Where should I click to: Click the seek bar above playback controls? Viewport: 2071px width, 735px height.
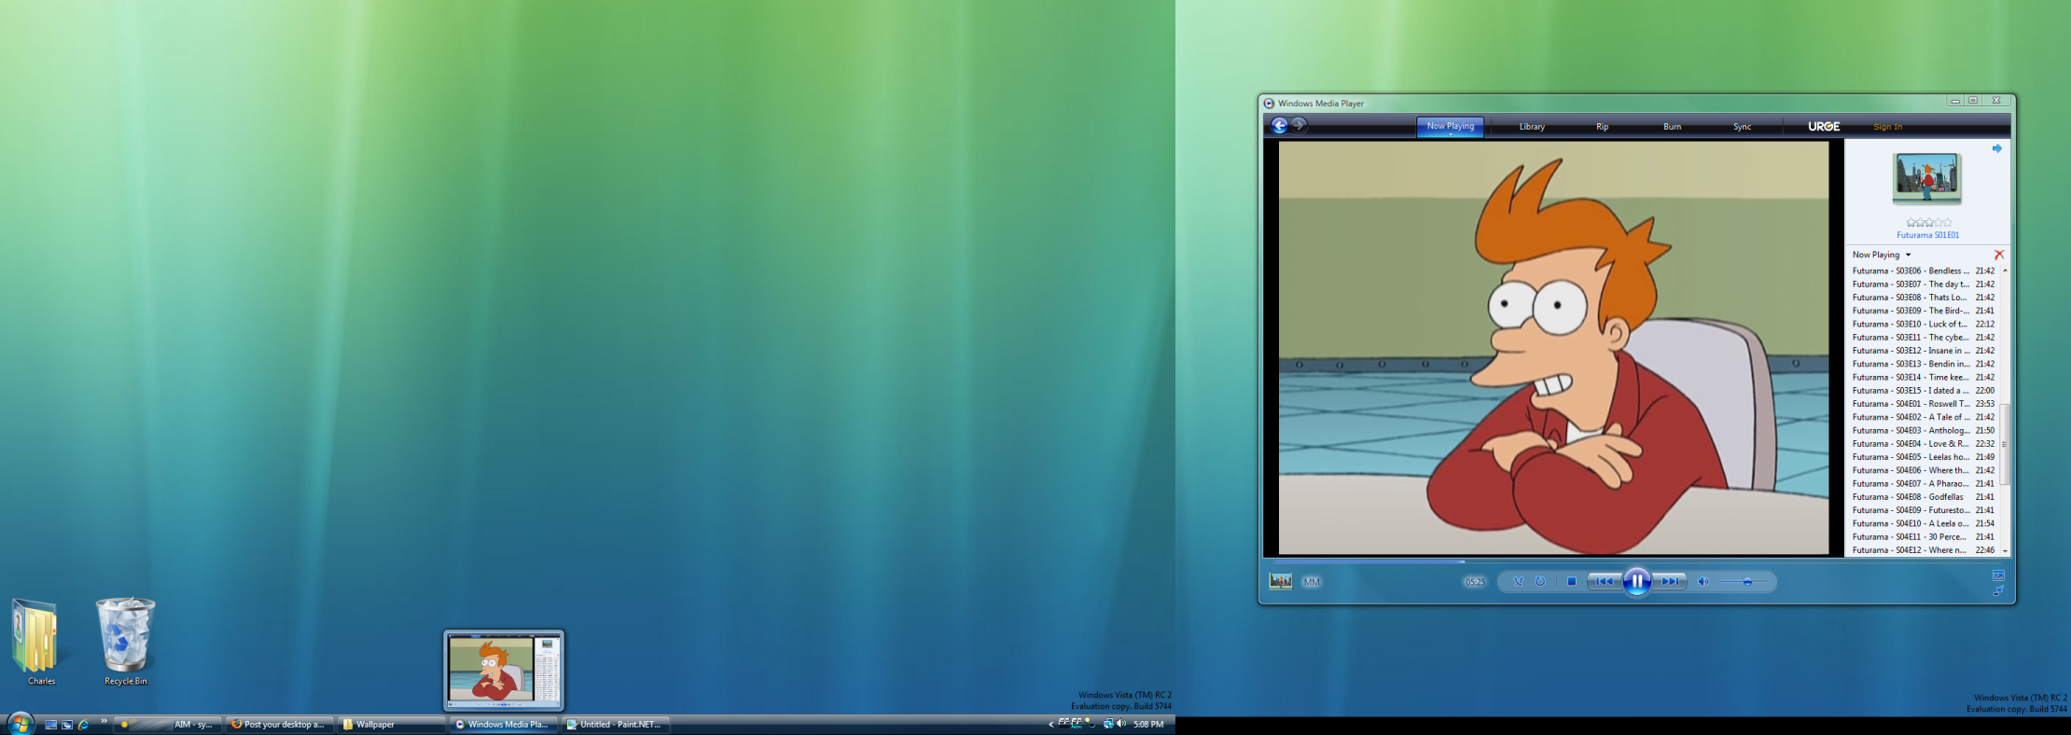(x=1636, y=562)
